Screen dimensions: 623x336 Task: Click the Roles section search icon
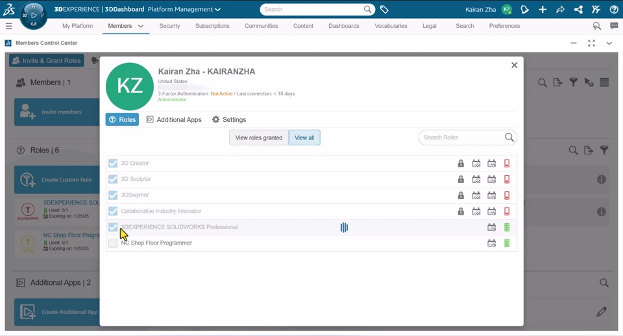coord(573,150)
